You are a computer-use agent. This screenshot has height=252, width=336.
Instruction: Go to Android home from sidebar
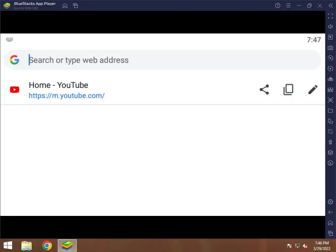(330, 223)
